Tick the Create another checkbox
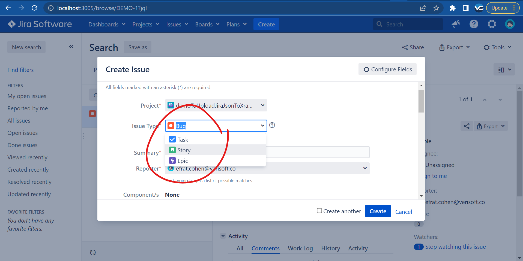The width and height of the screenshot is (523, 261). [x=319, y=211]
